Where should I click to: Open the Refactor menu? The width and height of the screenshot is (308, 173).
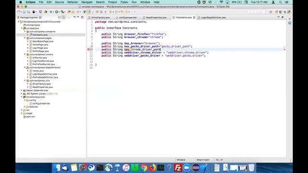73,2
